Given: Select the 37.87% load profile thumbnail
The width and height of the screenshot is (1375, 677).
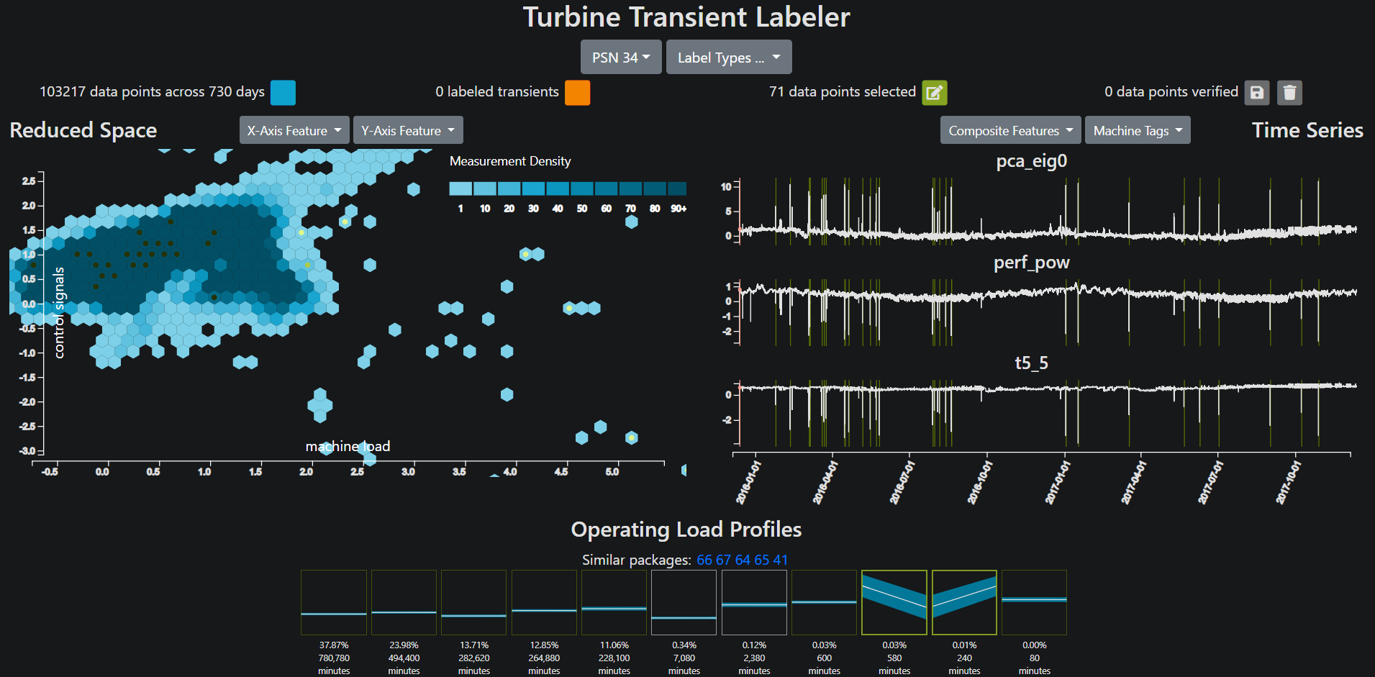Looking at the screenshot, I should coord(334,602).
